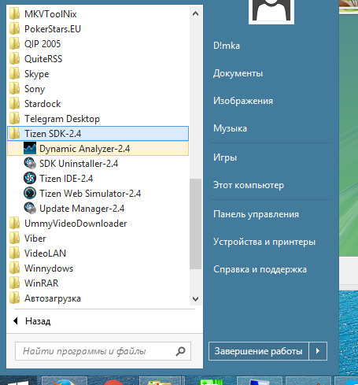The height and width of the screenshot is (385, 358).
Task: Click the magnifier search icon
Action: click(x=180, y=351)
